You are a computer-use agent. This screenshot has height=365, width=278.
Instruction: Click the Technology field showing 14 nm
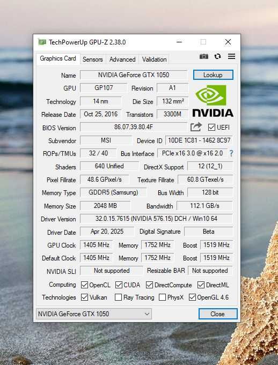pos(101,101)
